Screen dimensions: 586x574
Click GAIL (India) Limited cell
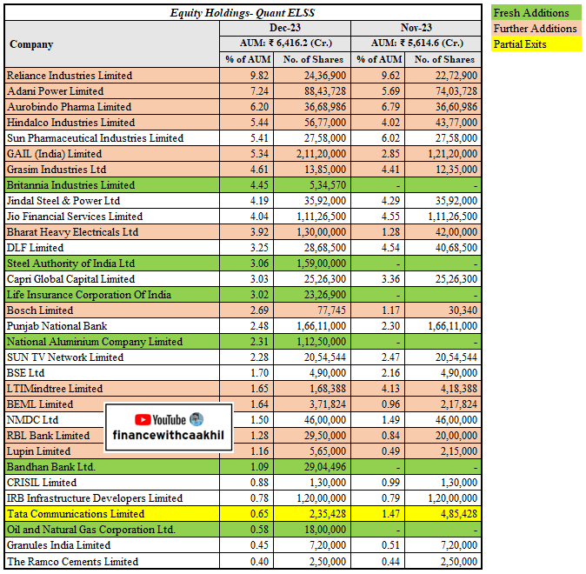click(x=112, y=154)
